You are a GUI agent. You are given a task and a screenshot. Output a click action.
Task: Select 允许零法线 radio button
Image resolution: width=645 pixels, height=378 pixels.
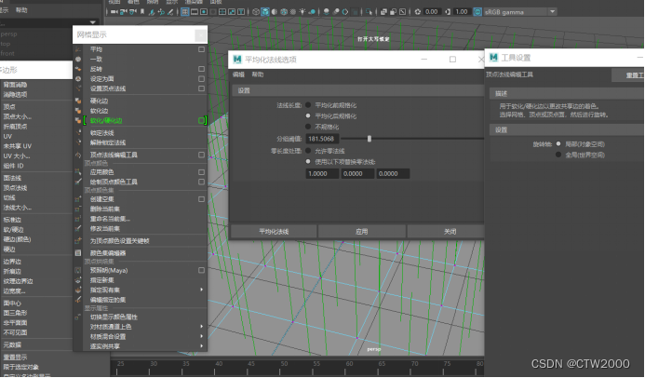coord(308,151)
